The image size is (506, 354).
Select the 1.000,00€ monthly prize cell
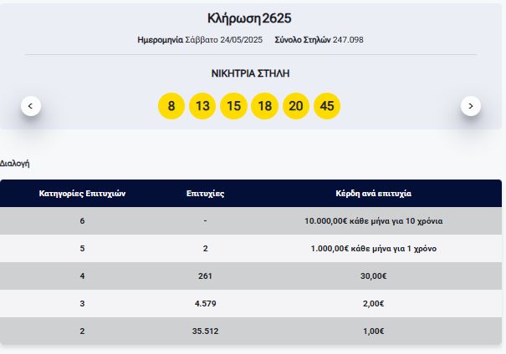(373, 249)
